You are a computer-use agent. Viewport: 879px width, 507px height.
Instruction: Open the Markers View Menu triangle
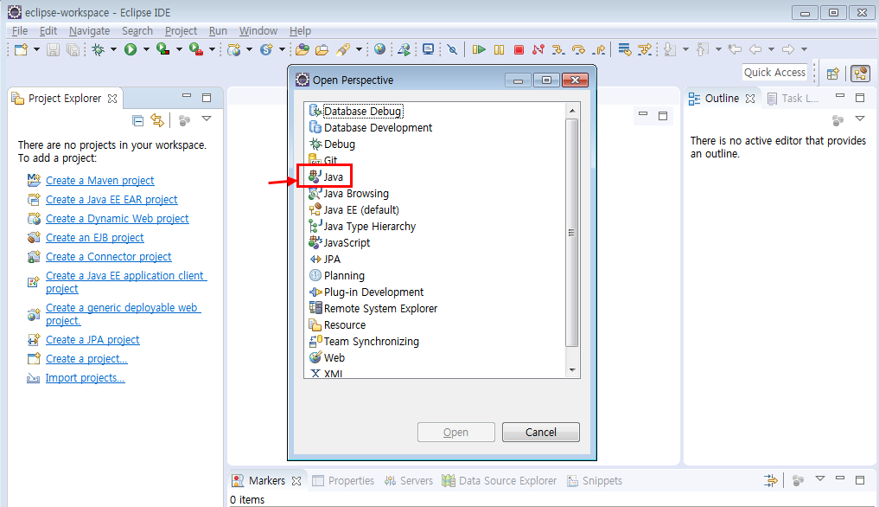pyautogui.click(x=820, y=479)
